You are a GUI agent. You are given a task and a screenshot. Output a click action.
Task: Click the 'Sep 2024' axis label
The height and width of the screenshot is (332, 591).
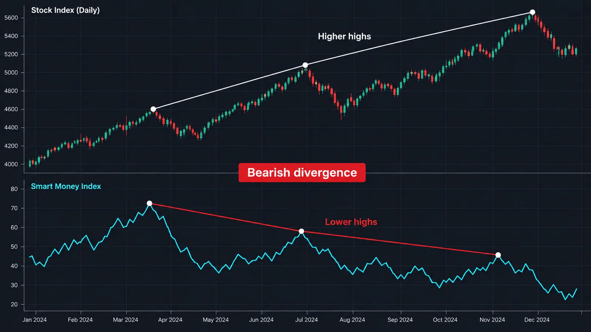[400, 320]
